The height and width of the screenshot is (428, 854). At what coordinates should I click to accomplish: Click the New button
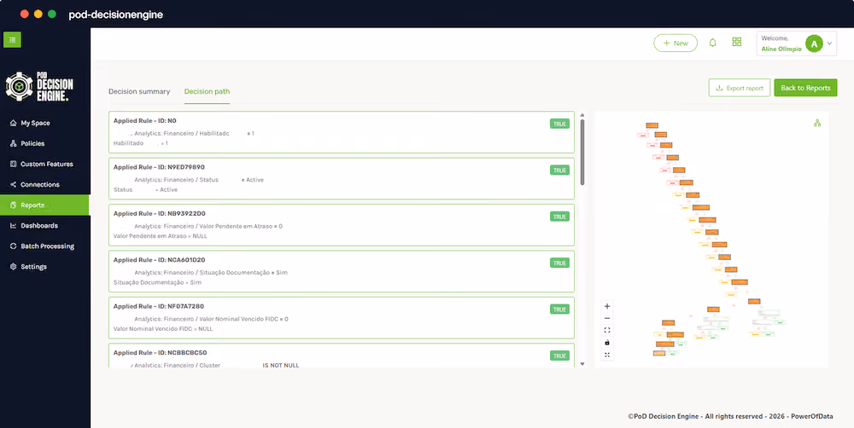(x=676, y=43)
